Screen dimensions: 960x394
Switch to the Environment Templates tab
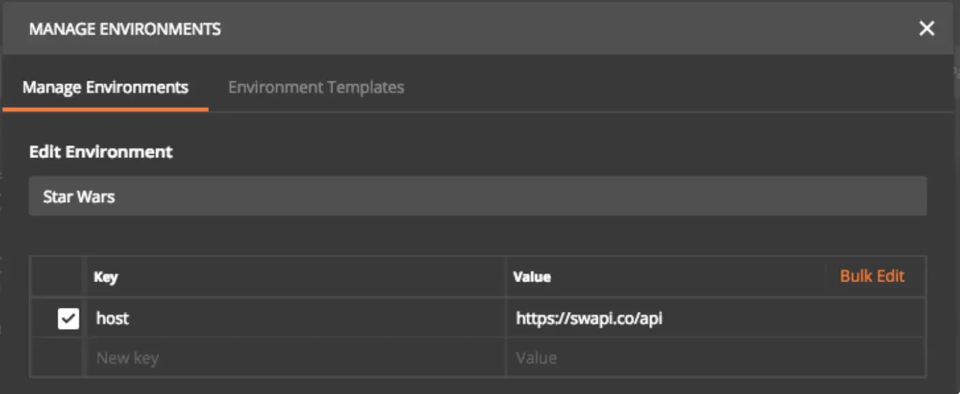316,87
